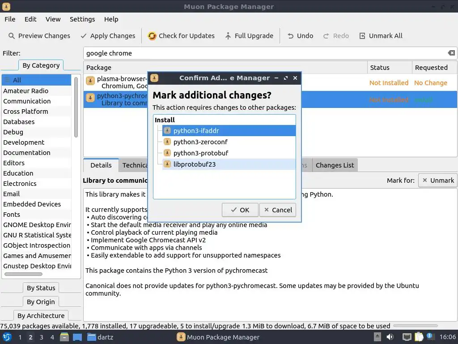Click the Preview Changes magnifier icon

coord(11,36)
